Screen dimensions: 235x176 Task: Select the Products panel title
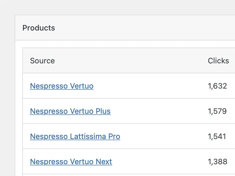point(39,28)
